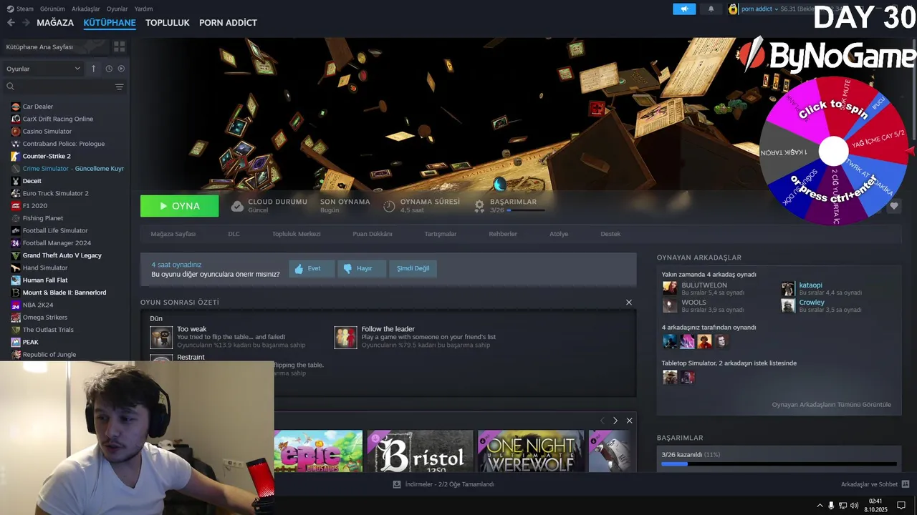Click the F1 2020 game icon
The image size is (917, 515).
point(16,206)
